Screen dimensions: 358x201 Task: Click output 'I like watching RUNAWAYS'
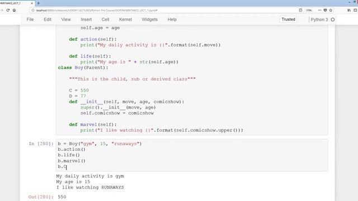click(90, 188)
